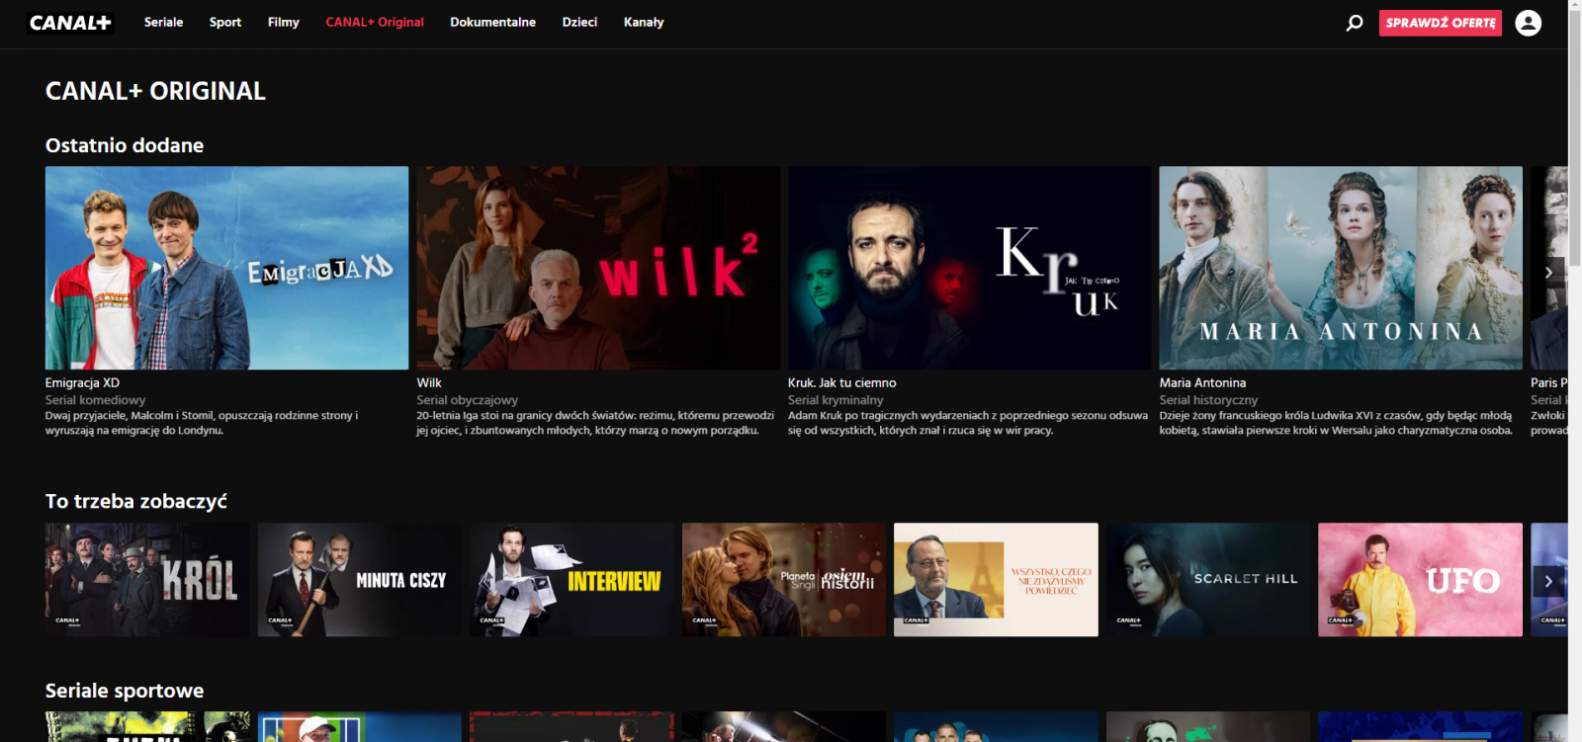Open the Filmy menu item
1582x742 pixels.
click(x=283, y=22)
